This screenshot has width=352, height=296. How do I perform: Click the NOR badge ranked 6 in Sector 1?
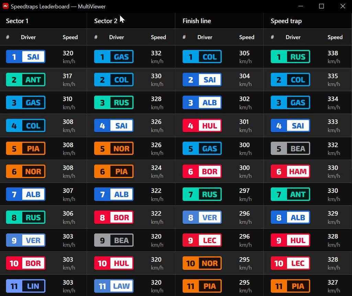pyautogui.click(x=25, y=171)
